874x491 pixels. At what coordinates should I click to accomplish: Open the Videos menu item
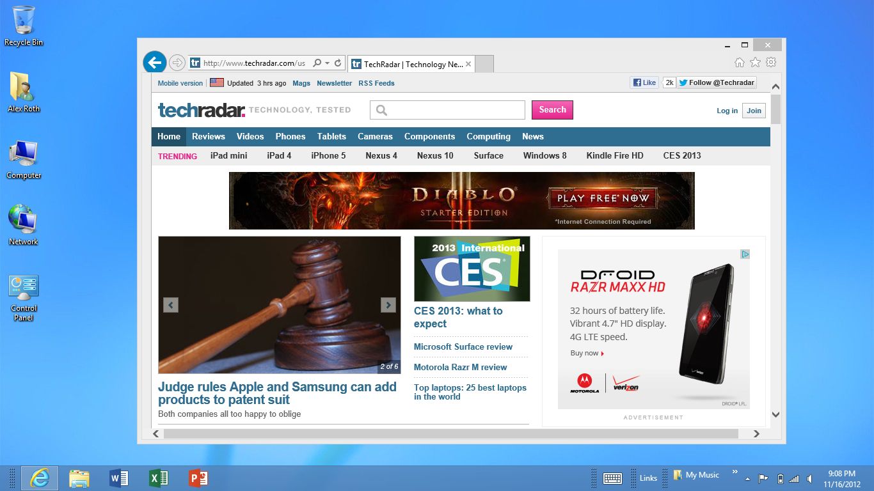250,137
